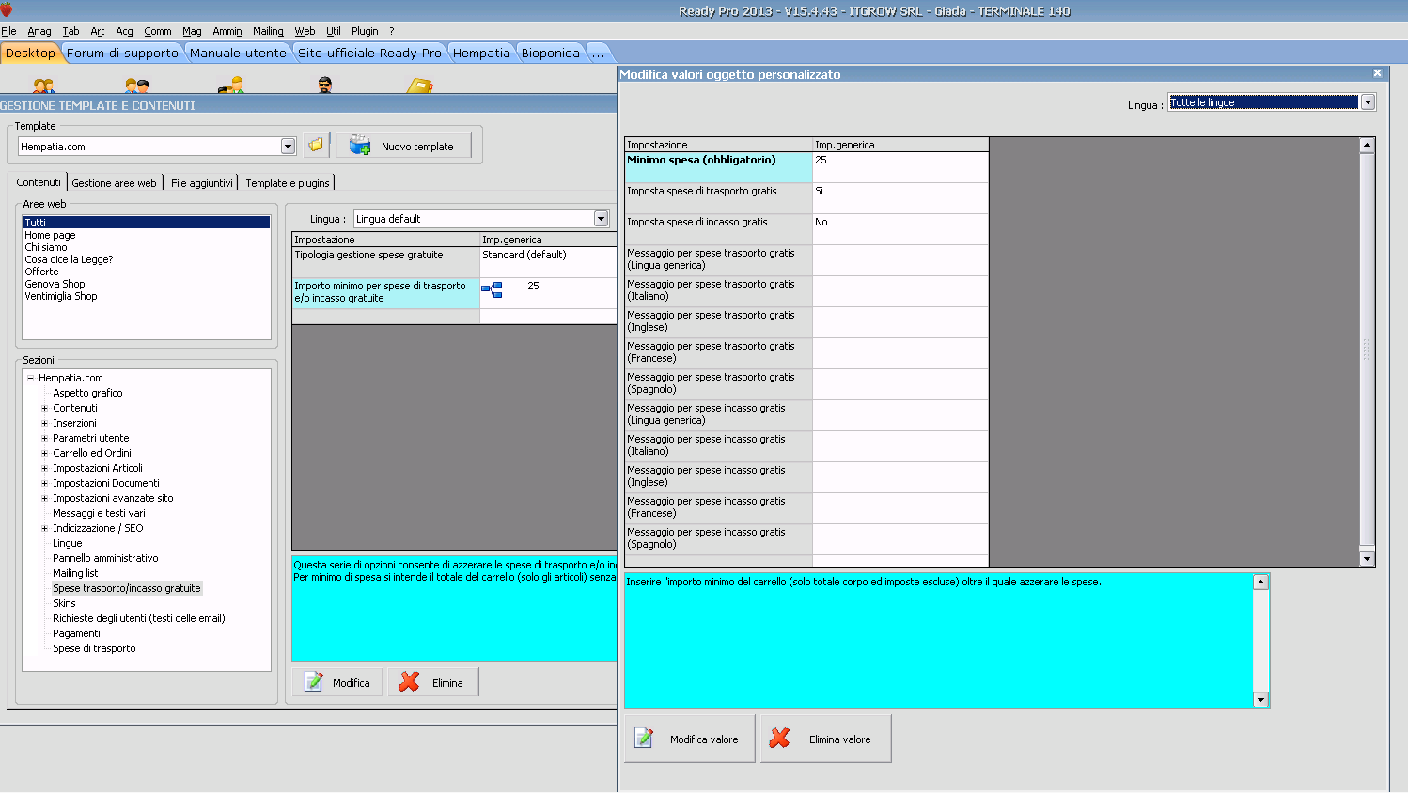Open template folder via yellow folder icon
The image size is (1408, 793).
(317, 146)
